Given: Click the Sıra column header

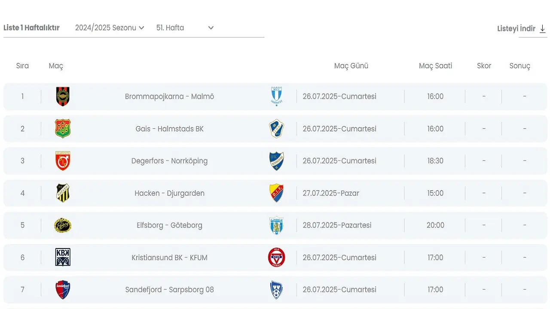Looking at the screenshot, I should coord(22,66).
